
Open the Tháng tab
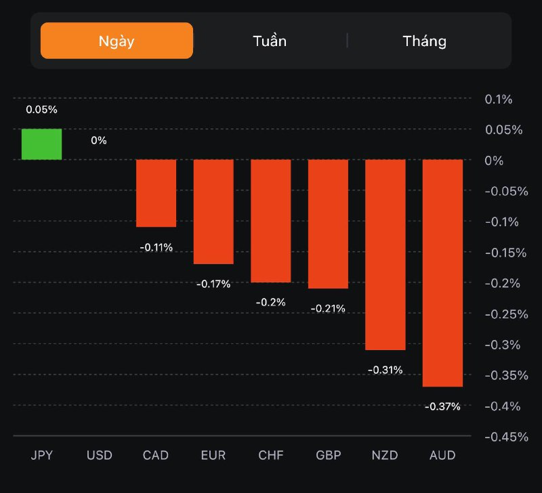424,41
